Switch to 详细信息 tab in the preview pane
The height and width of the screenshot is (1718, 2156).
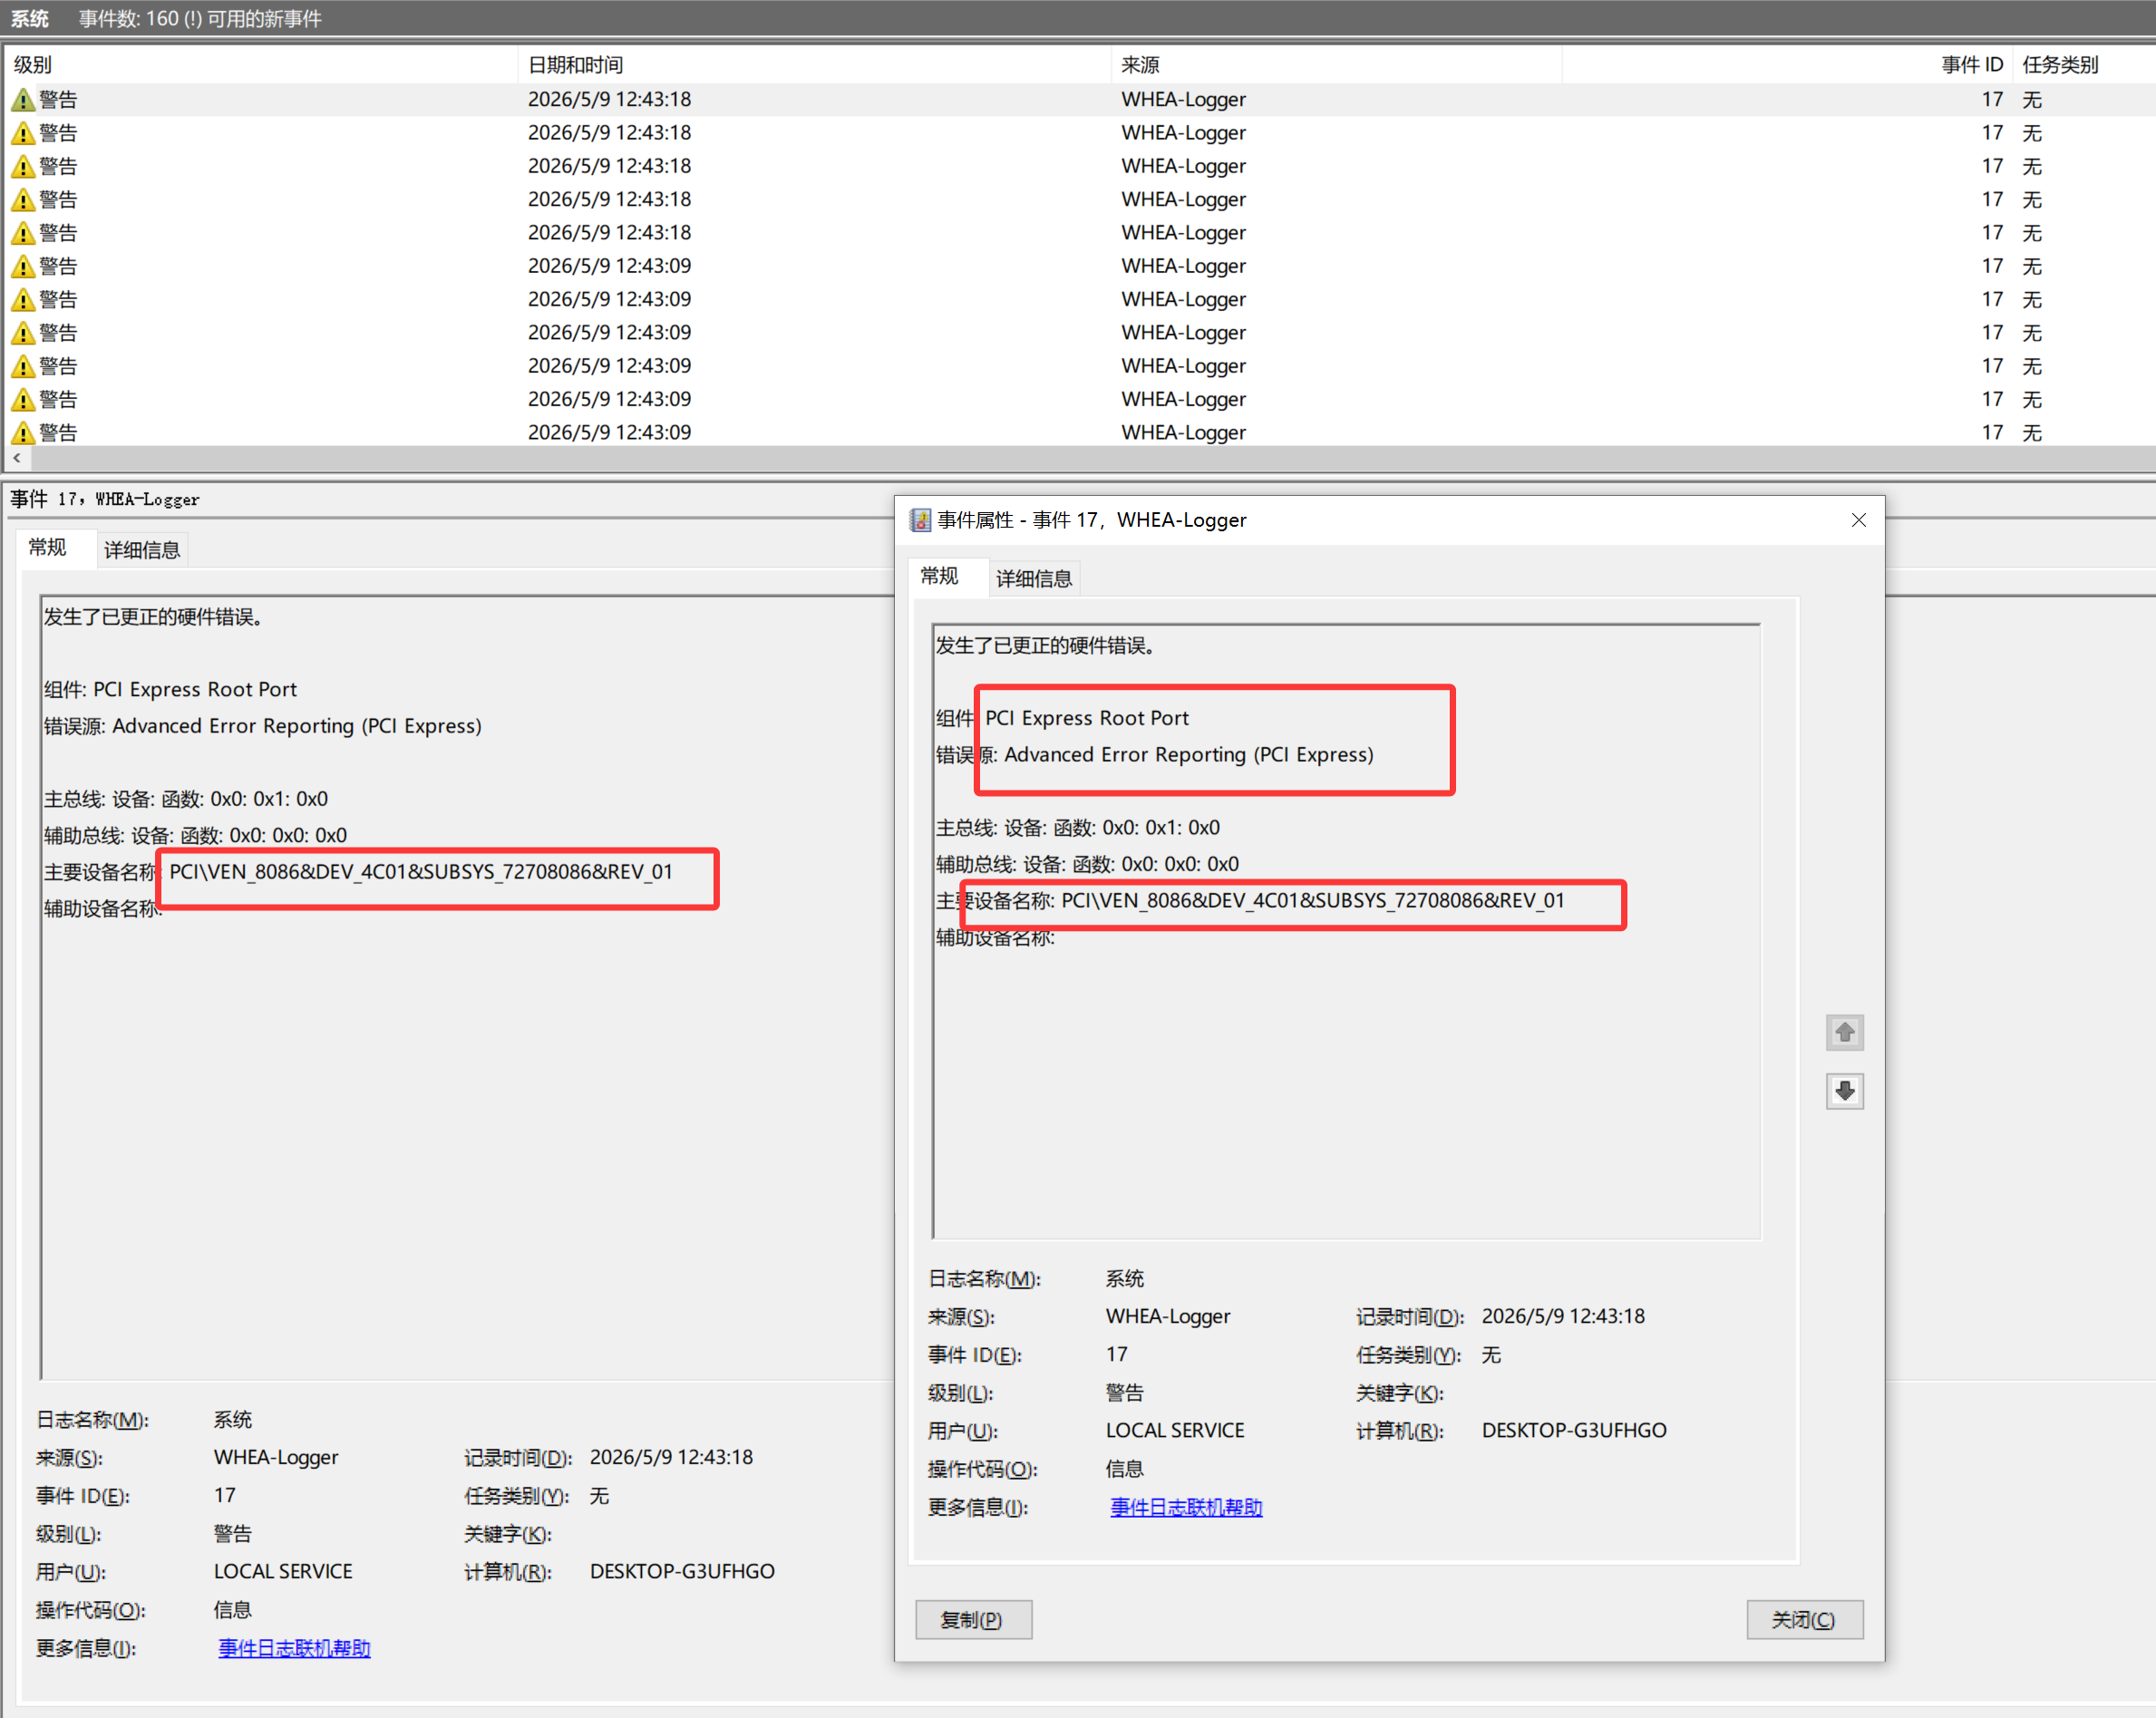142,549
